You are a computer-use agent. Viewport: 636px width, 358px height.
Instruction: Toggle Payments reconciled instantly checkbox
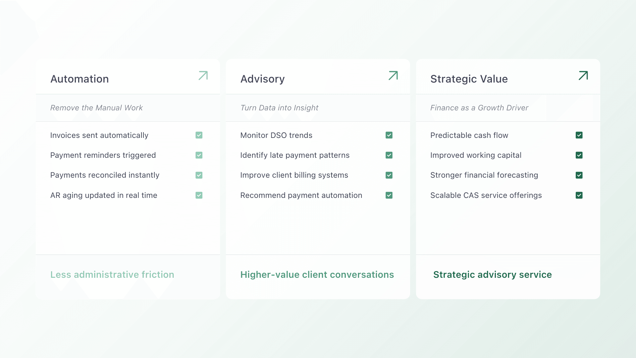click(199, 175)
